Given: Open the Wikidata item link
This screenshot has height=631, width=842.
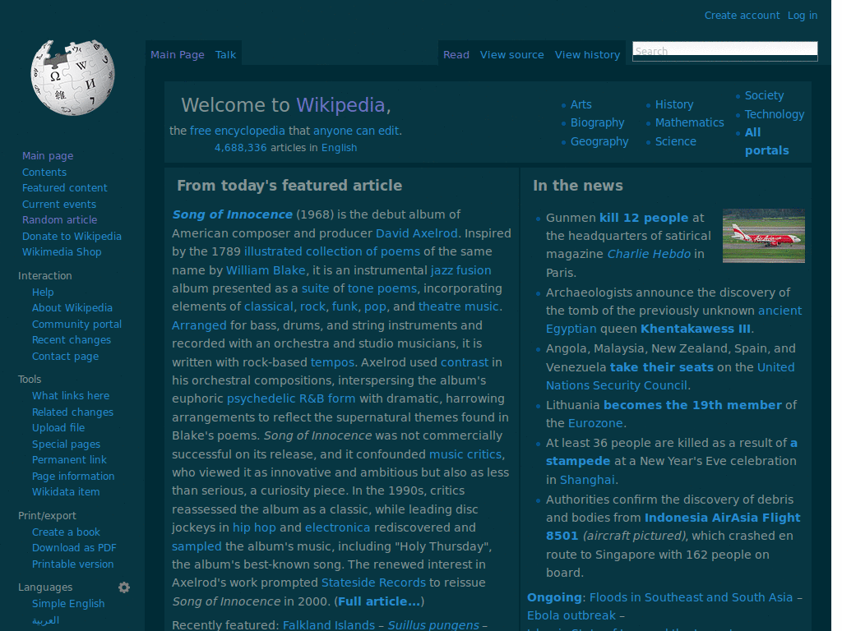Looking at the screenshot, I should [66, 492].
